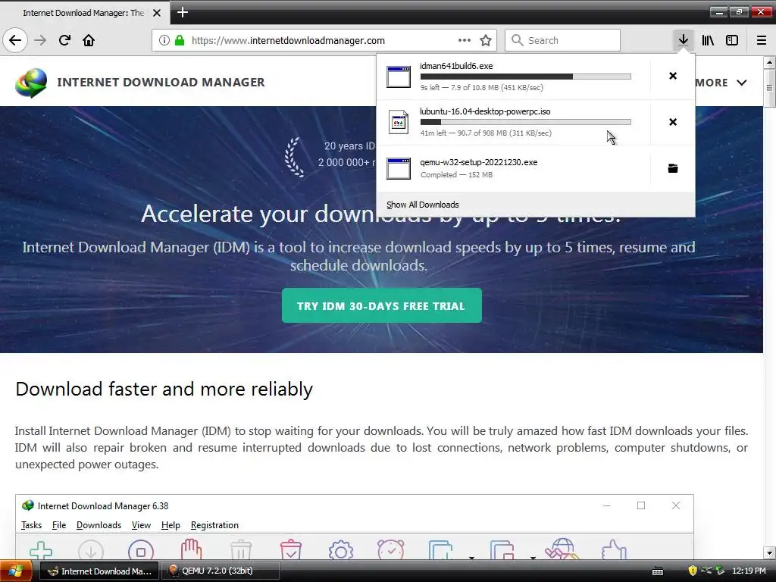Click the laurel wreath icon in banner
This screenshot has width=776, height=582.
295,157
